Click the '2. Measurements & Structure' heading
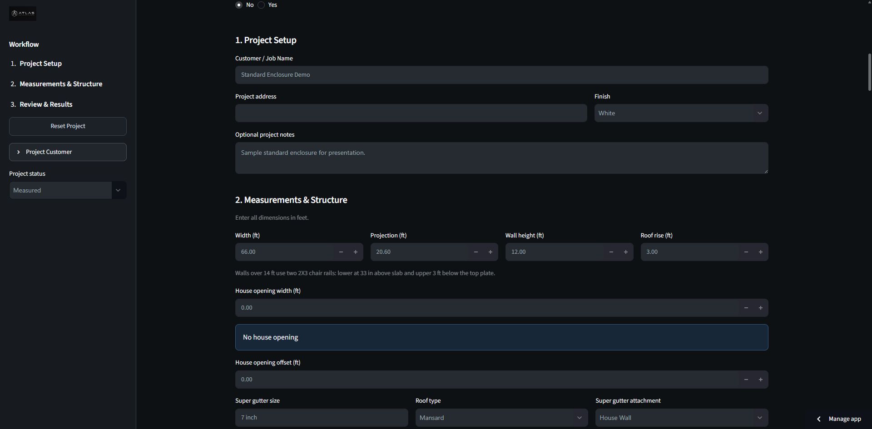Viewport: 872px width, 429px height. (x=291, y=200)
